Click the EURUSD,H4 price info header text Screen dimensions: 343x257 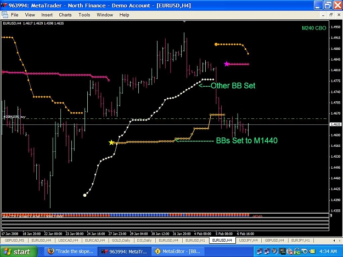pyautogui.click(x=33, y=23)
